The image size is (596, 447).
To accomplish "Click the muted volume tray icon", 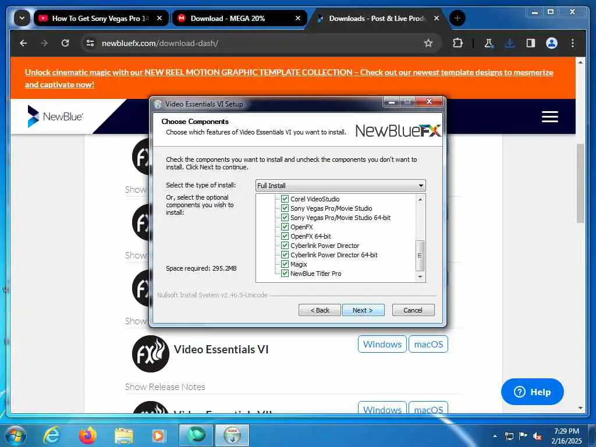I will pyautogui.click(x=537, y=436).
